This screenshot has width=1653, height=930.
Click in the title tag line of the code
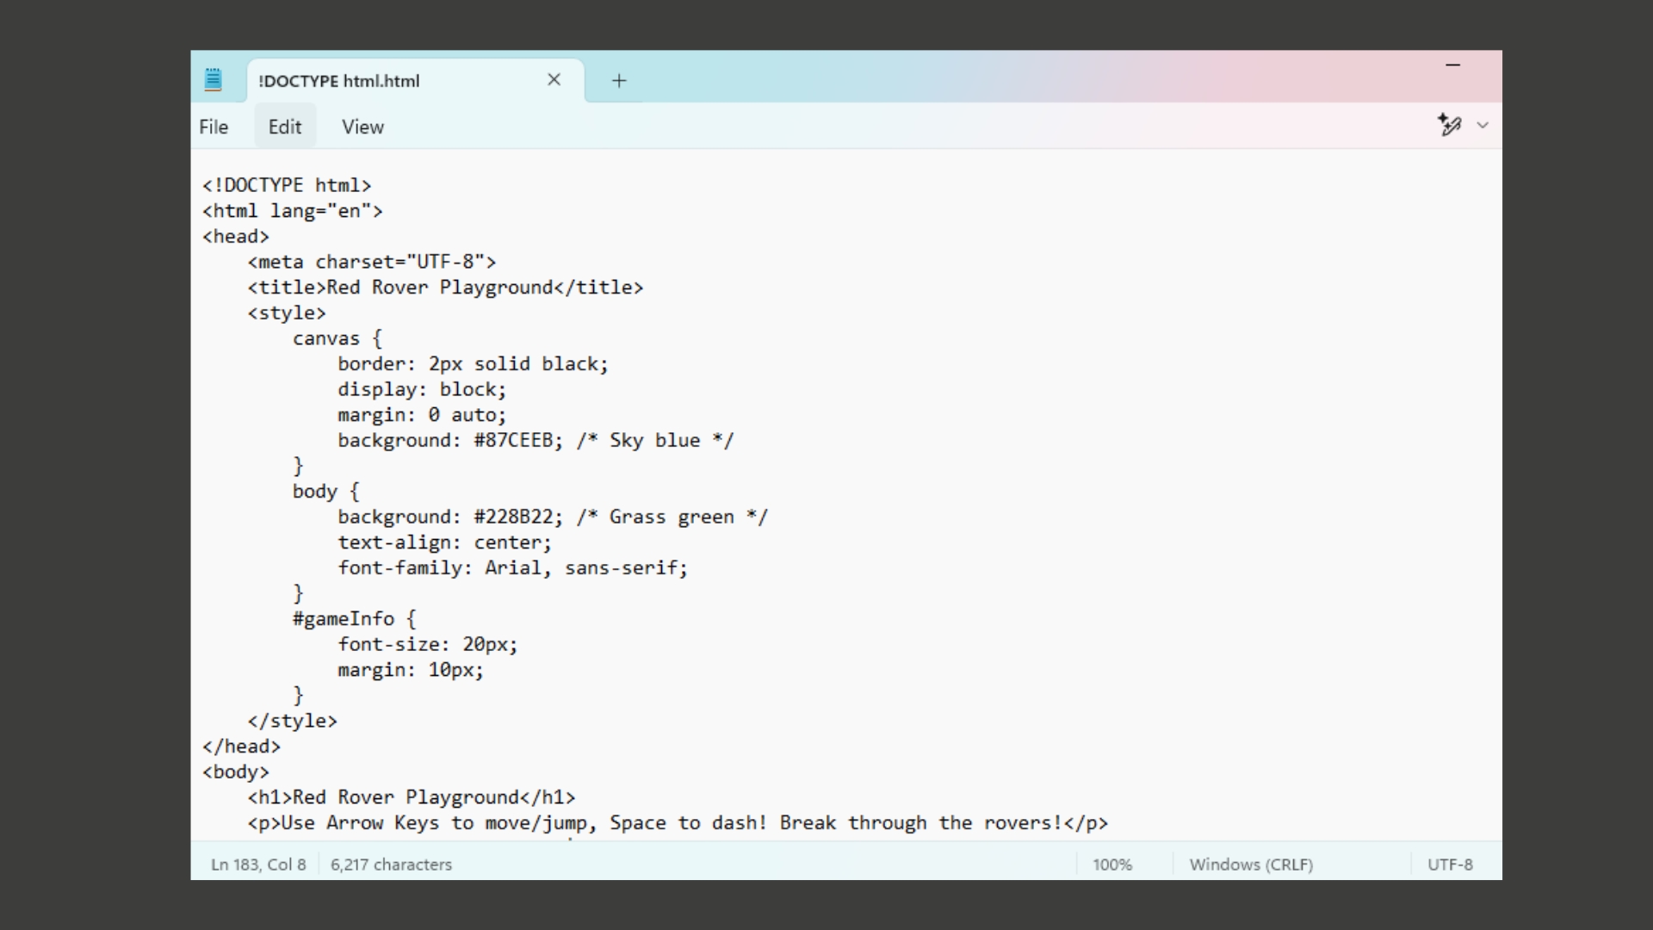(444, 288)
